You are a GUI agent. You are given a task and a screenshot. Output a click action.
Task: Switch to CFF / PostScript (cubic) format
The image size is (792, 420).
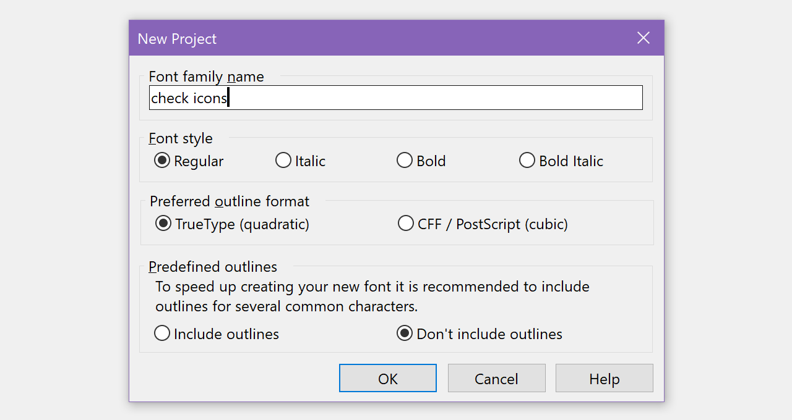click(406, 224)
